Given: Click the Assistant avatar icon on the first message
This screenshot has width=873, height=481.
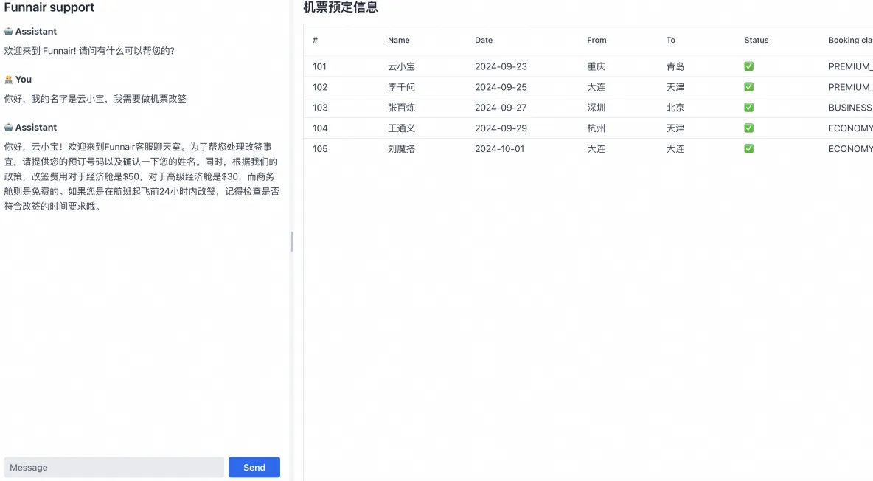Looking at the screenshot, I should coord(9,31).
